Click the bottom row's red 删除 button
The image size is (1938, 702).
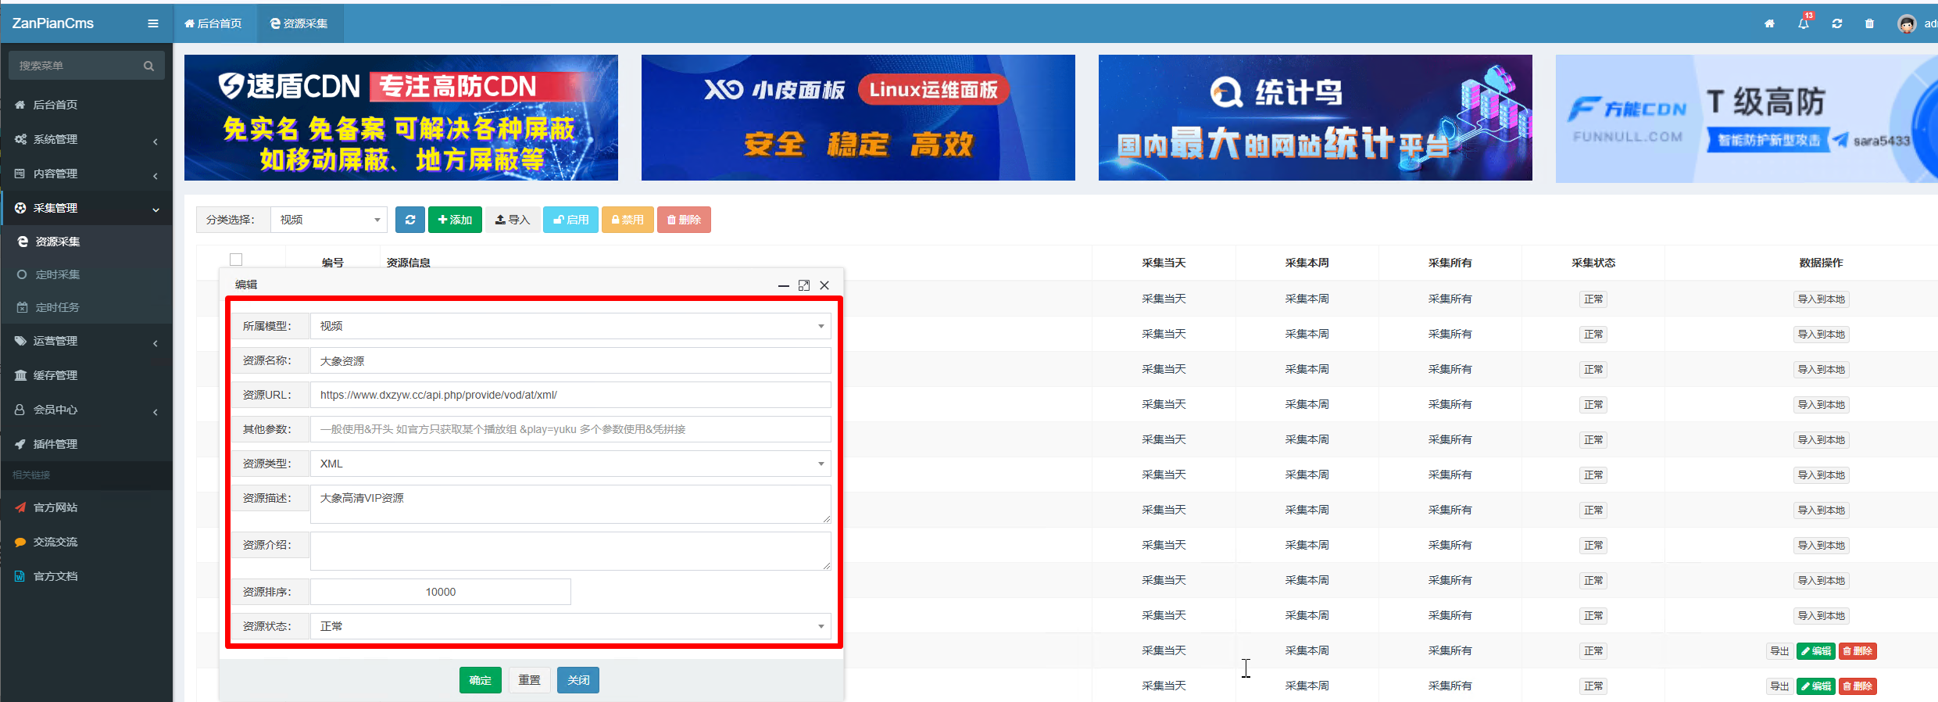[1858, 686]
